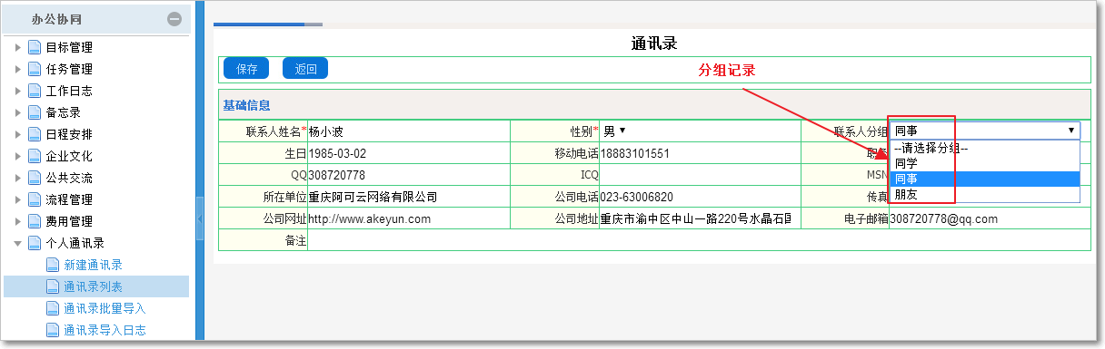The image size is (1105, 349).
Task: Choose --请选择分组-- in the group list
Action: coord(985,148)
